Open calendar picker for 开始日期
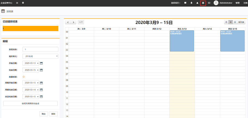 click(42, 63)
